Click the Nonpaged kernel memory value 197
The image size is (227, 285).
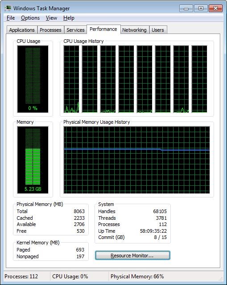coord(80,256)
